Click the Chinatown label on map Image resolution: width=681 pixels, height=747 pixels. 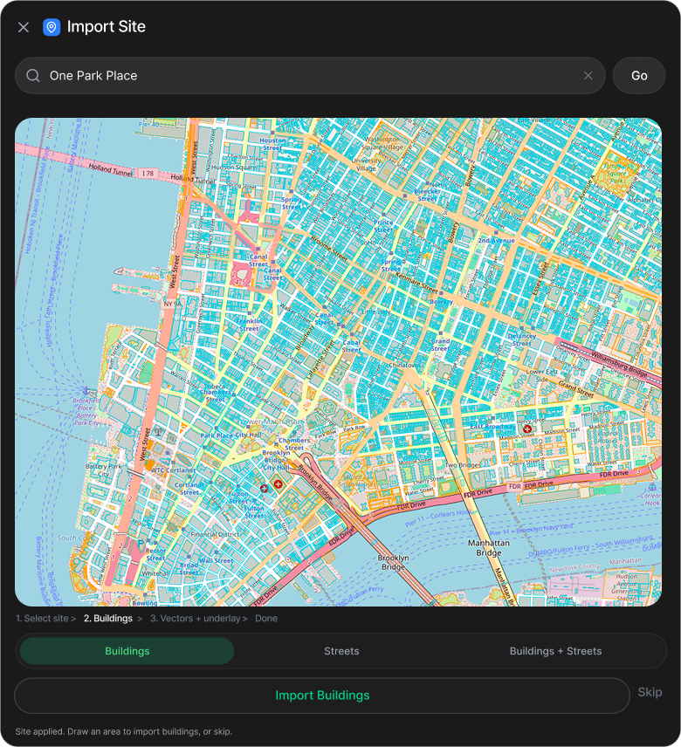[402, 365]
